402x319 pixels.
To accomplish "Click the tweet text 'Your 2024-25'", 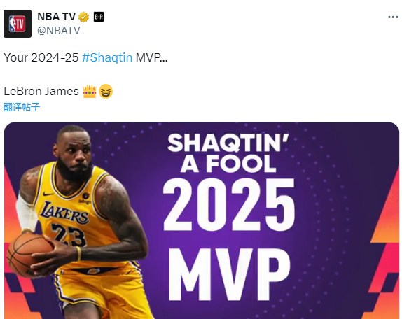I will tap(41, 57).
